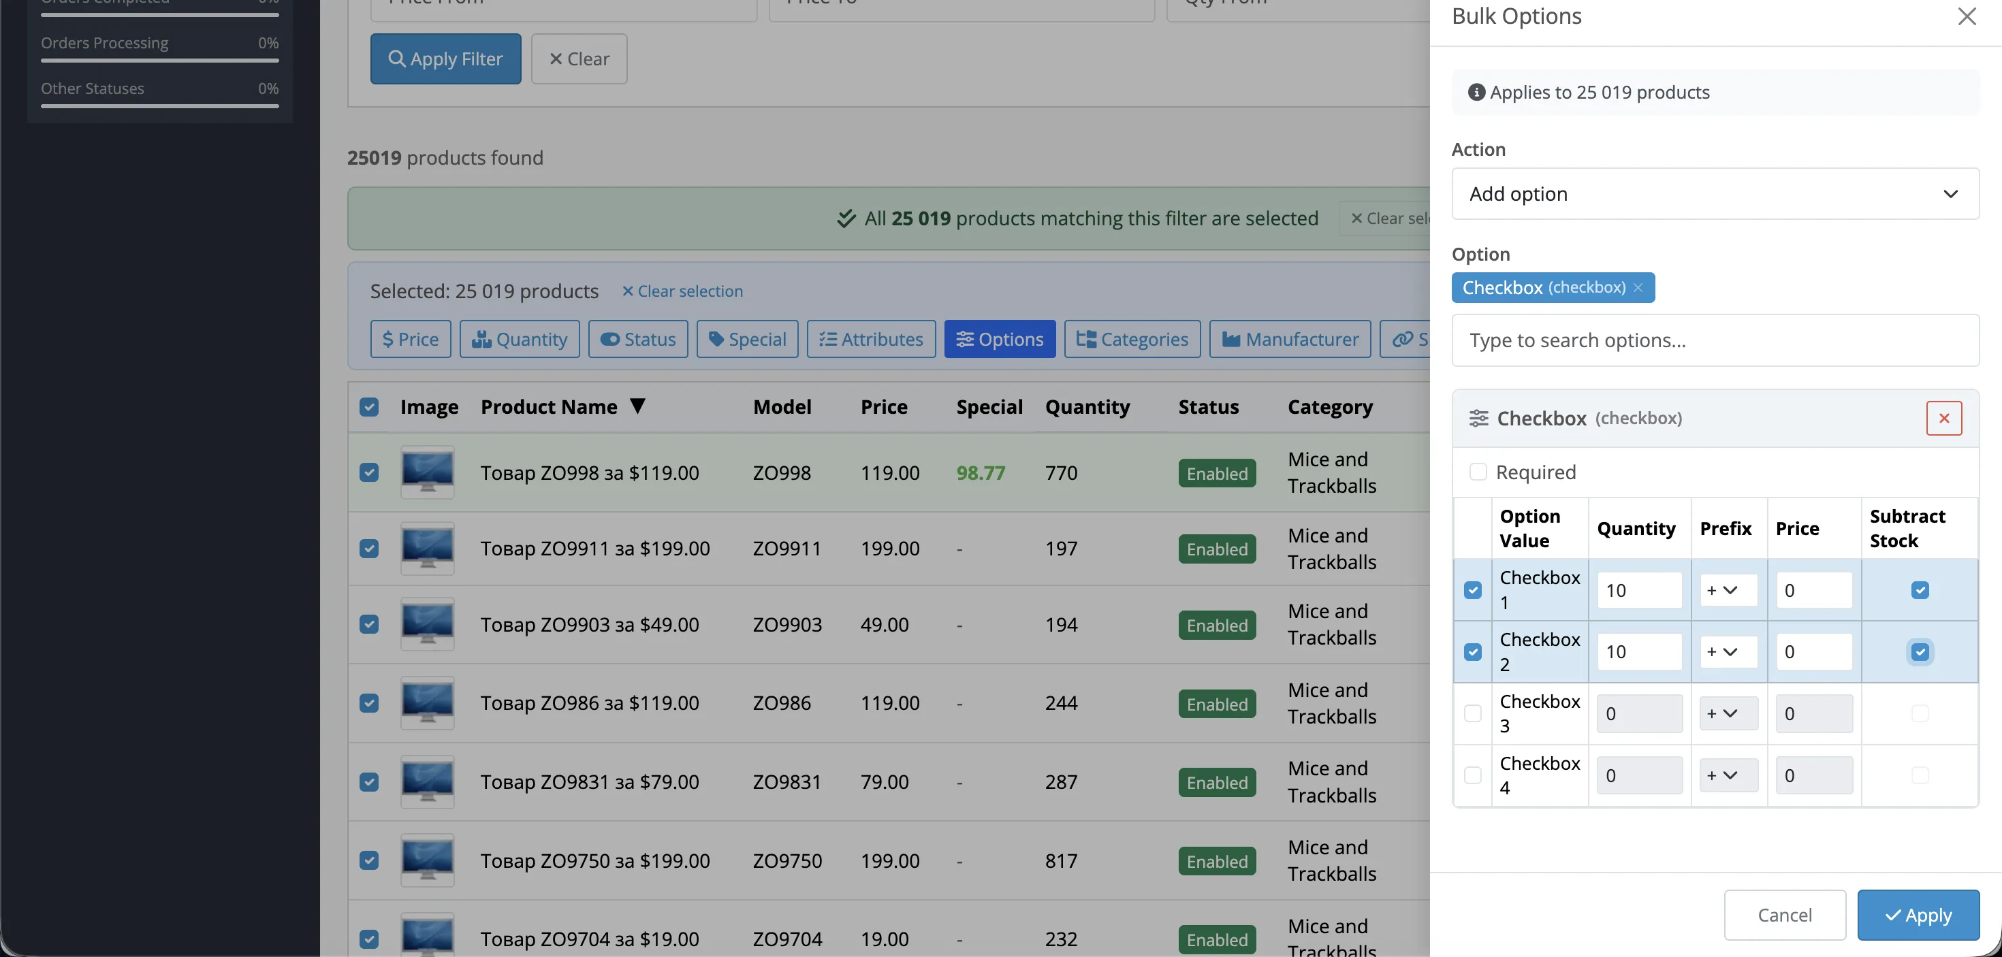Click the Quantity column header in product table
Image resolution: width=2002 pixels, height=957 pixels.
coord(1087,407)
